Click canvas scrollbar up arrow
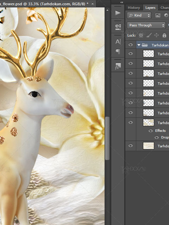Screen dimensions: 169x225 click(x=107, y=10)
